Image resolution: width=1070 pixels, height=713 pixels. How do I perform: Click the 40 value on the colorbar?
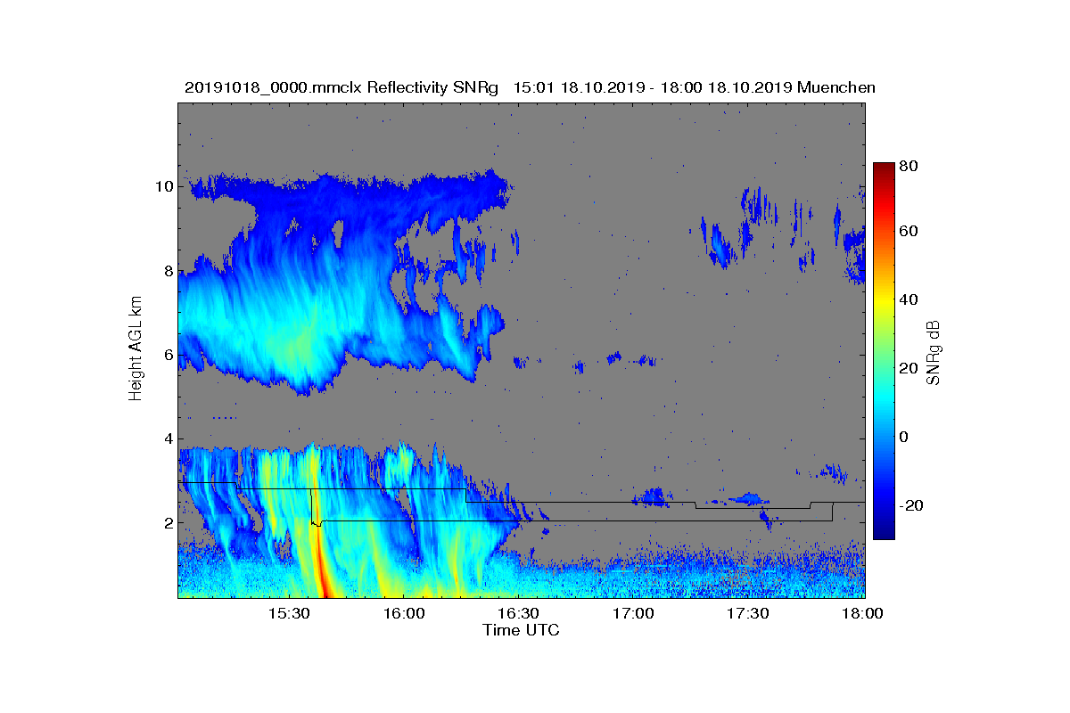click(x=910, y=300)
